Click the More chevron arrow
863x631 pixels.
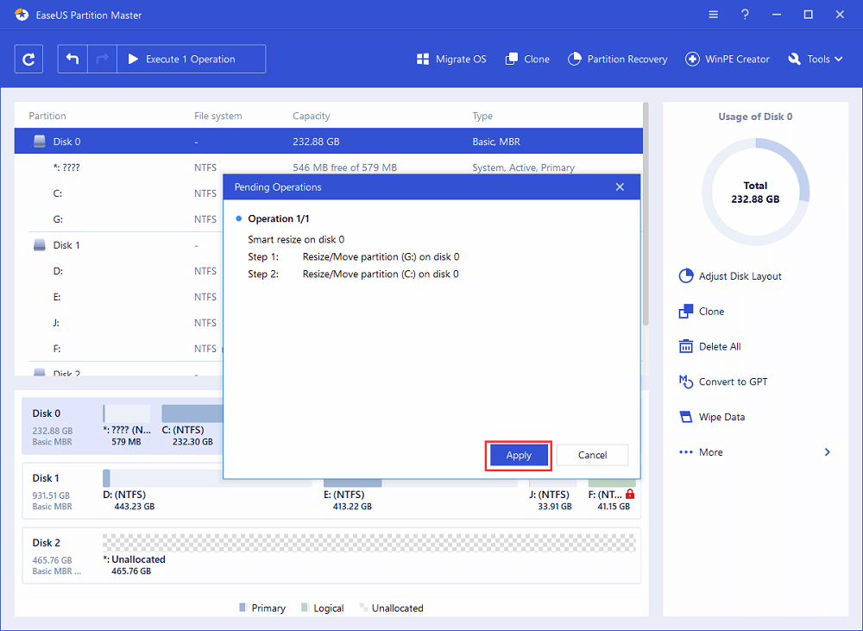click(828, 452)
